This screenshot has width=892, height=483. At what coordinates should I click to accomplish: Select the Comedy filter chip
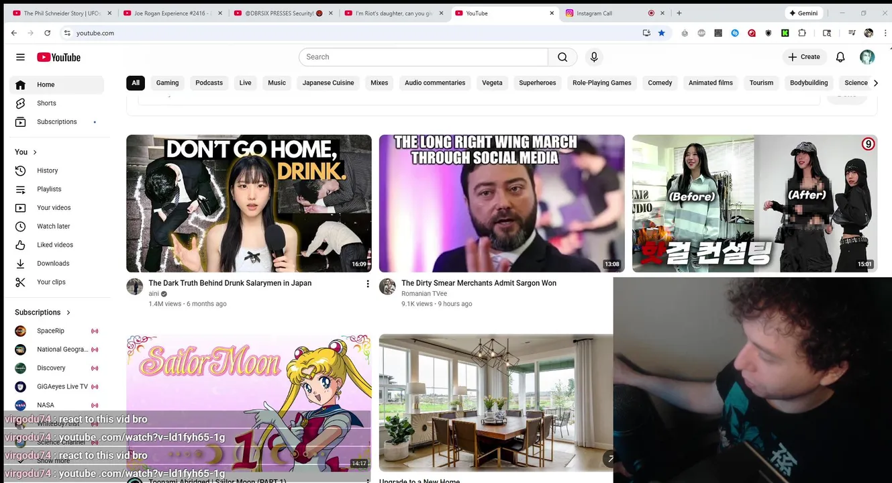(x=660, y=83)
